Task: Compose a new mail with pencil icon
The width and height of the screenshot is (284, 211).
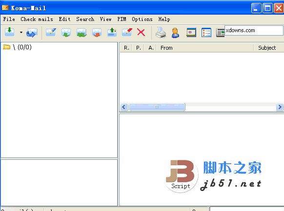Action: (51, 32)
